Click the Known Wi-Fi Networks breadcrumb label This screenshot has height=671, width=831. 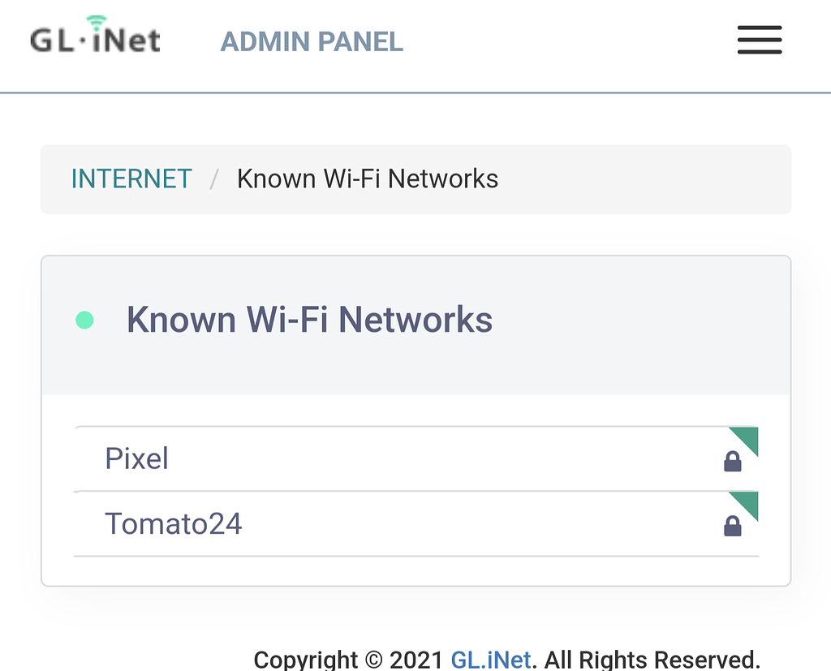(368, 179)
